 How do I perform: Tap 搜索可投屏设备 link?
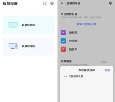(86, 24)
